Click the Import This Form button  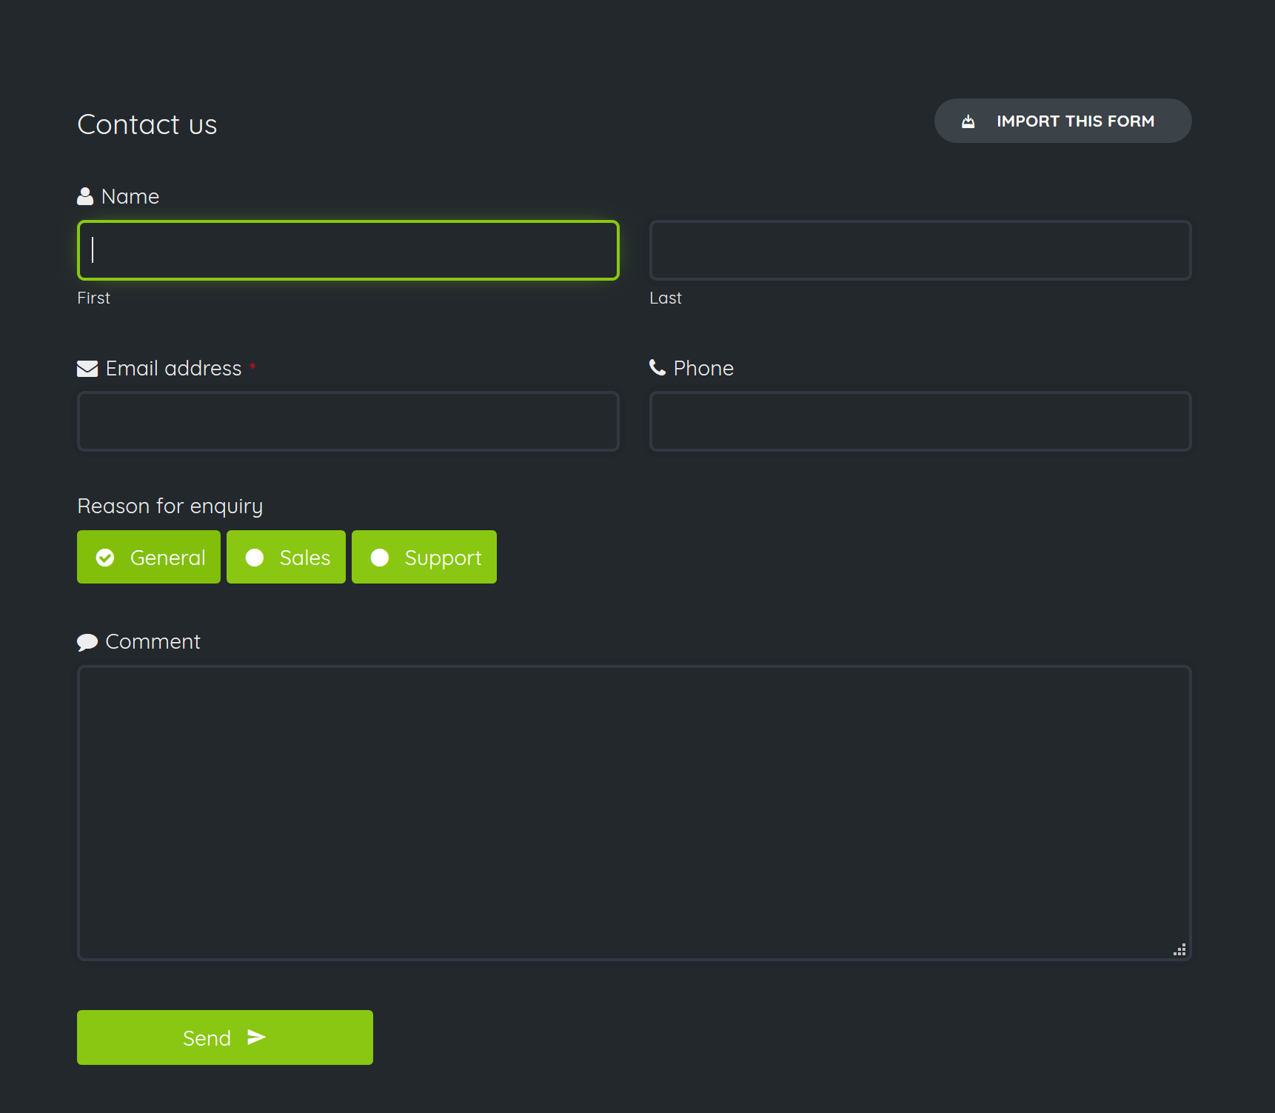pyautogui.click(x=1062, y=121)
